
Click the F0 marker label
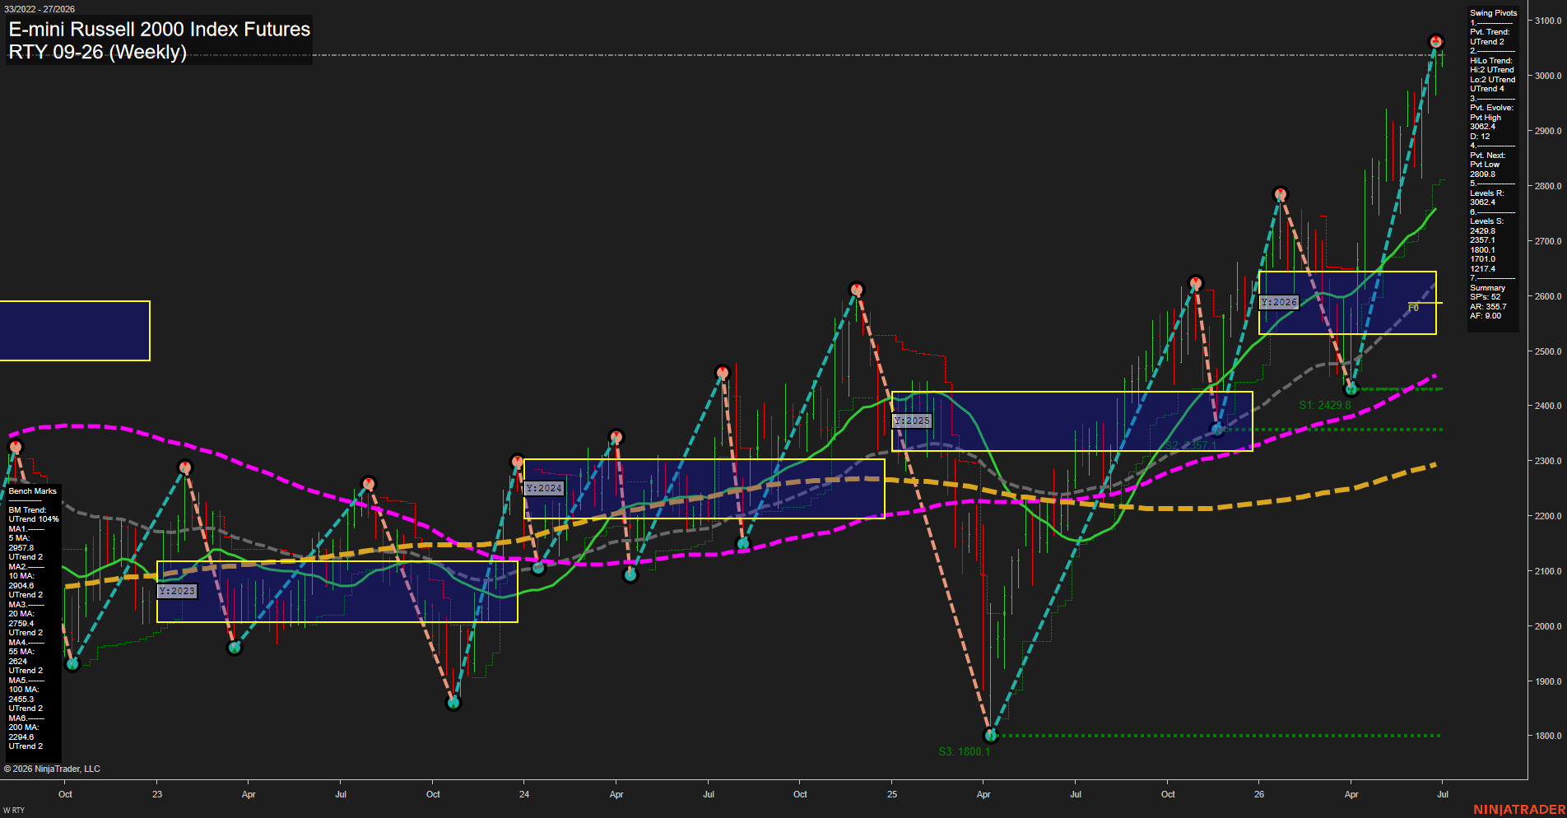click(x=1413, y=308)
